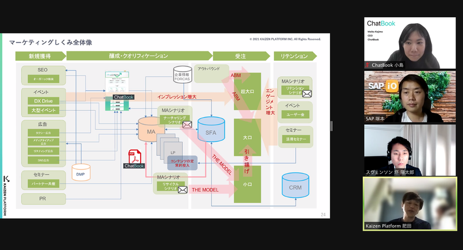Click the DMP database cylinder
The image size is (463, 250).
(81, 172)
